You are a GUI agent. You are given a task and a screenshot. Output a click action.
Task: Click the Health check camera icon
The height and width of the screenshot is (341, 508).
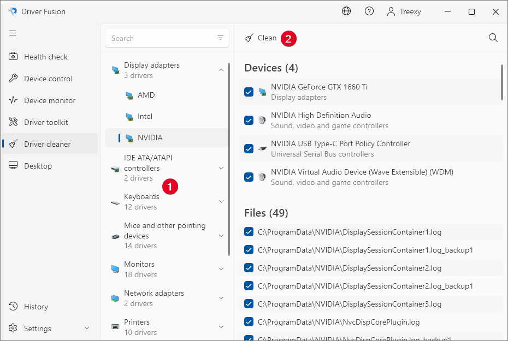[13, 56]
